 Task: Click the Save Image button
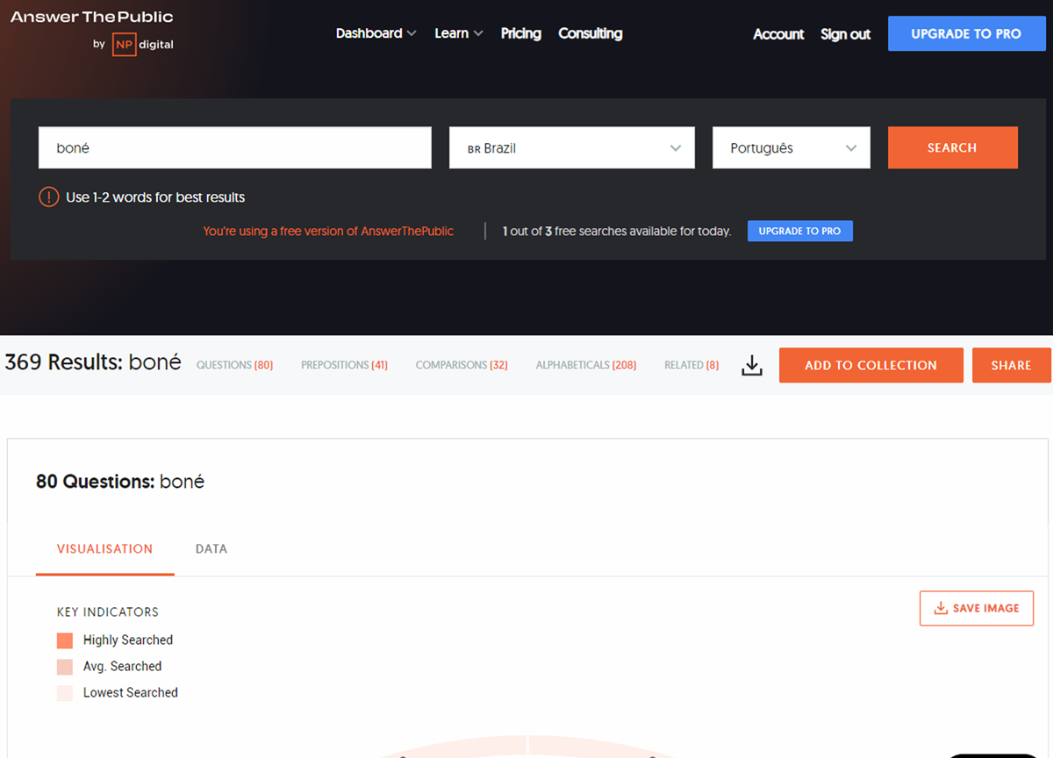[x=976, y=608]
